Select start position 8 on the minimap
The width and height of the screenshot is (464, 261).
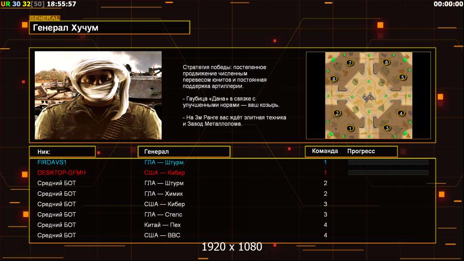point(334,79)
